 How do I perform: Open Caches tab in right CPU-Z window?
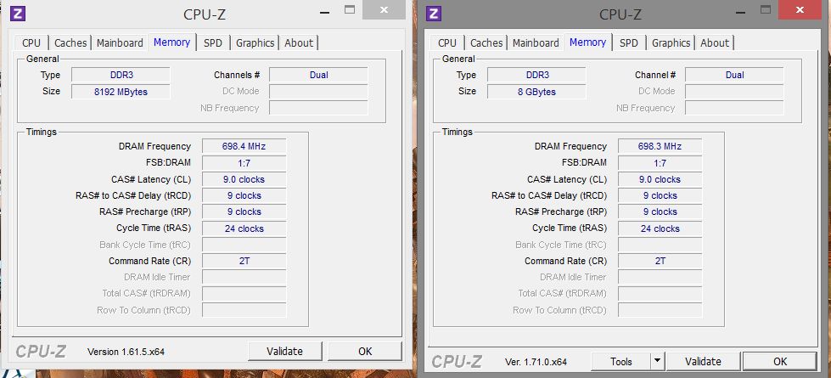(486, 43)
